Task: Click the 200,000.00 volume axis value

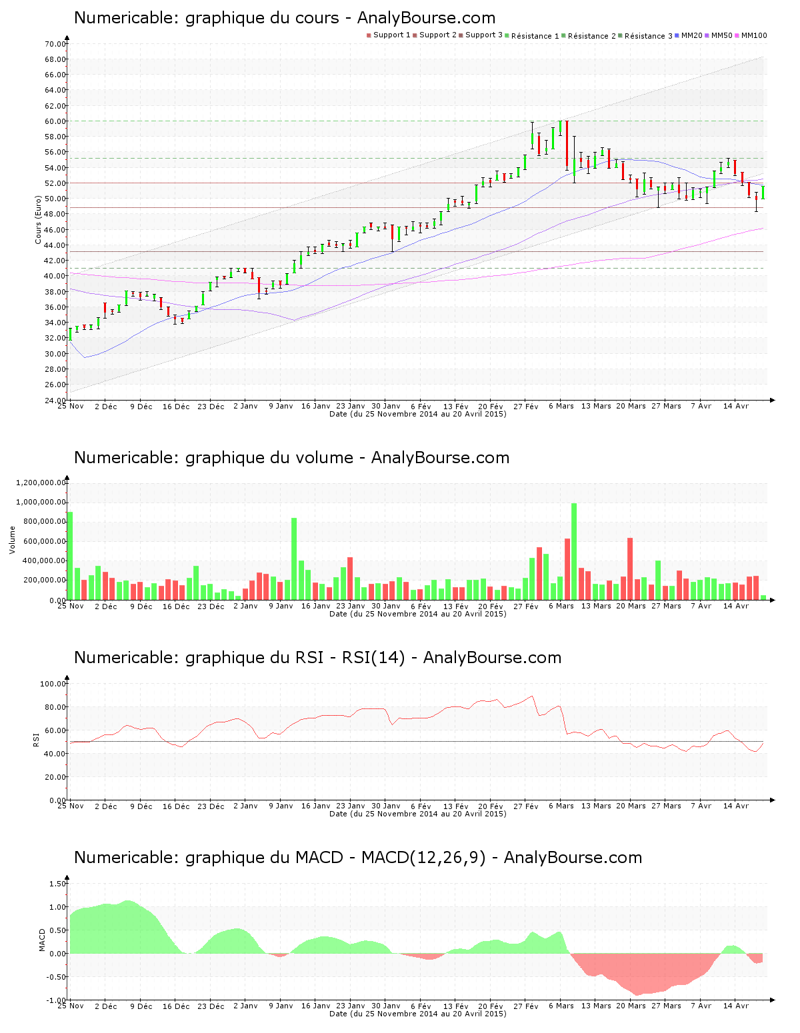Action: pos(44,580)
